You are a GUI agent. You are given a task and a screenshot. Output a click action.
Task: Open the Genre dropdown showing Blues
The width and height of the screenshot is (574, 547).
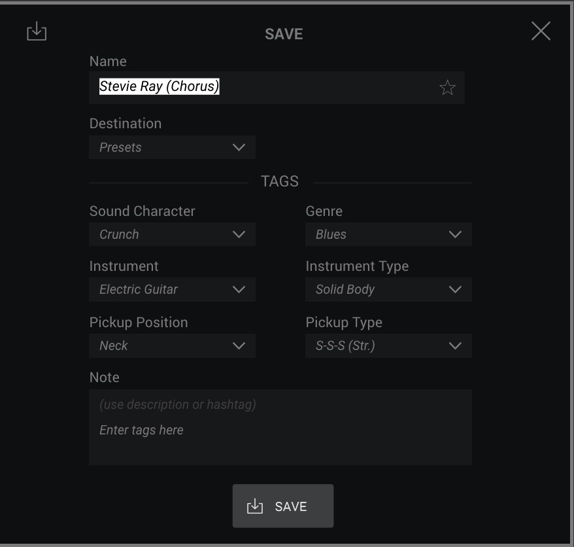388,234
